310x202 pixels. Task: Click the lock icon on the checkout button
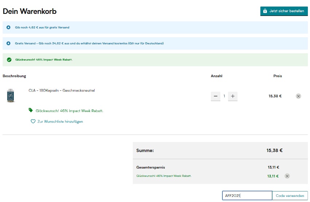(265, 11)
